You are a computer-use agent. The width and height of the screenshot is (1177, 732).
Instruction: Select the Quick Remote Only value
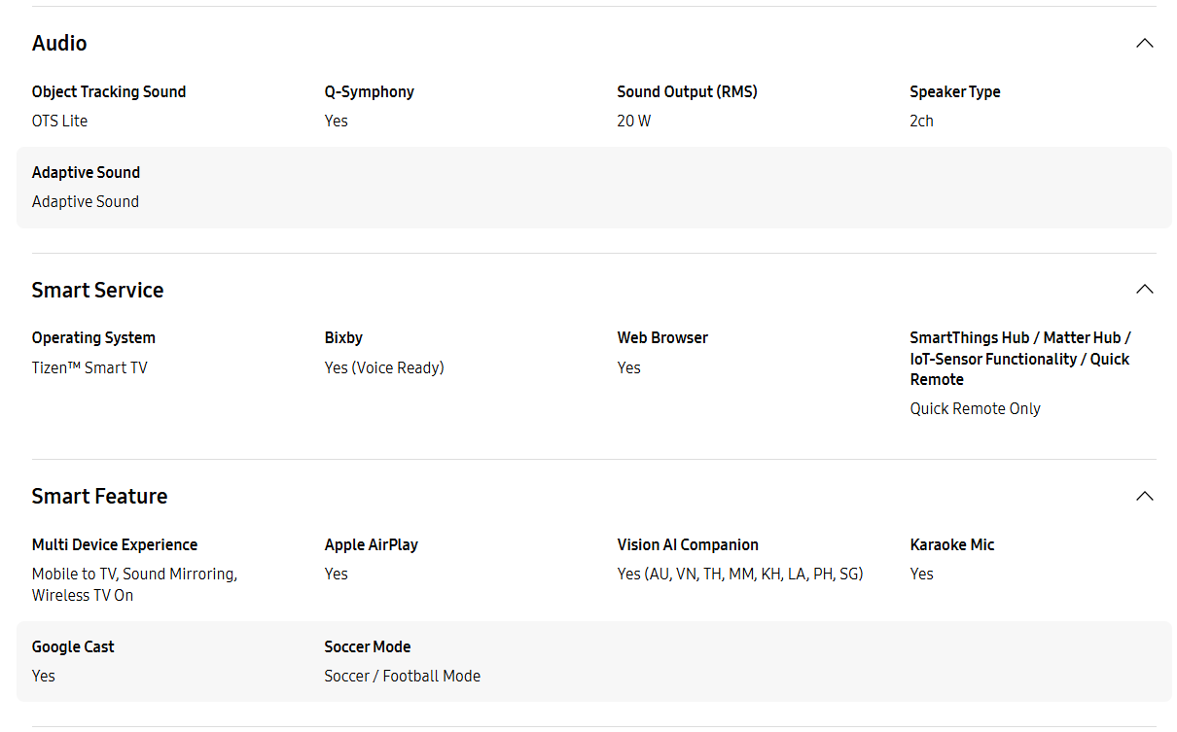coord(976,408)
